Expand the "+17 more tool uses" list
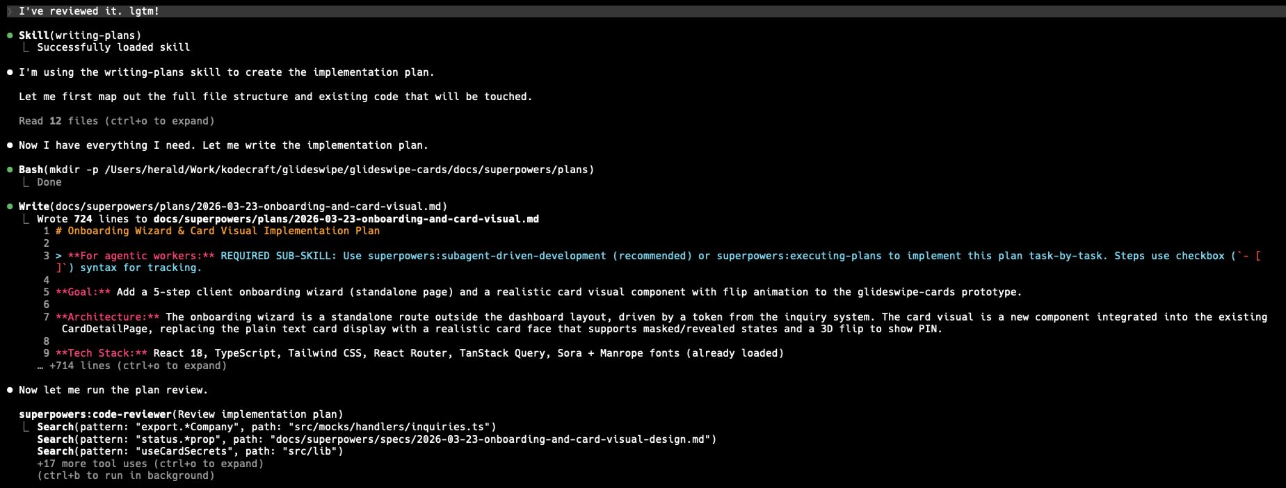 click(x=150, y=464)
